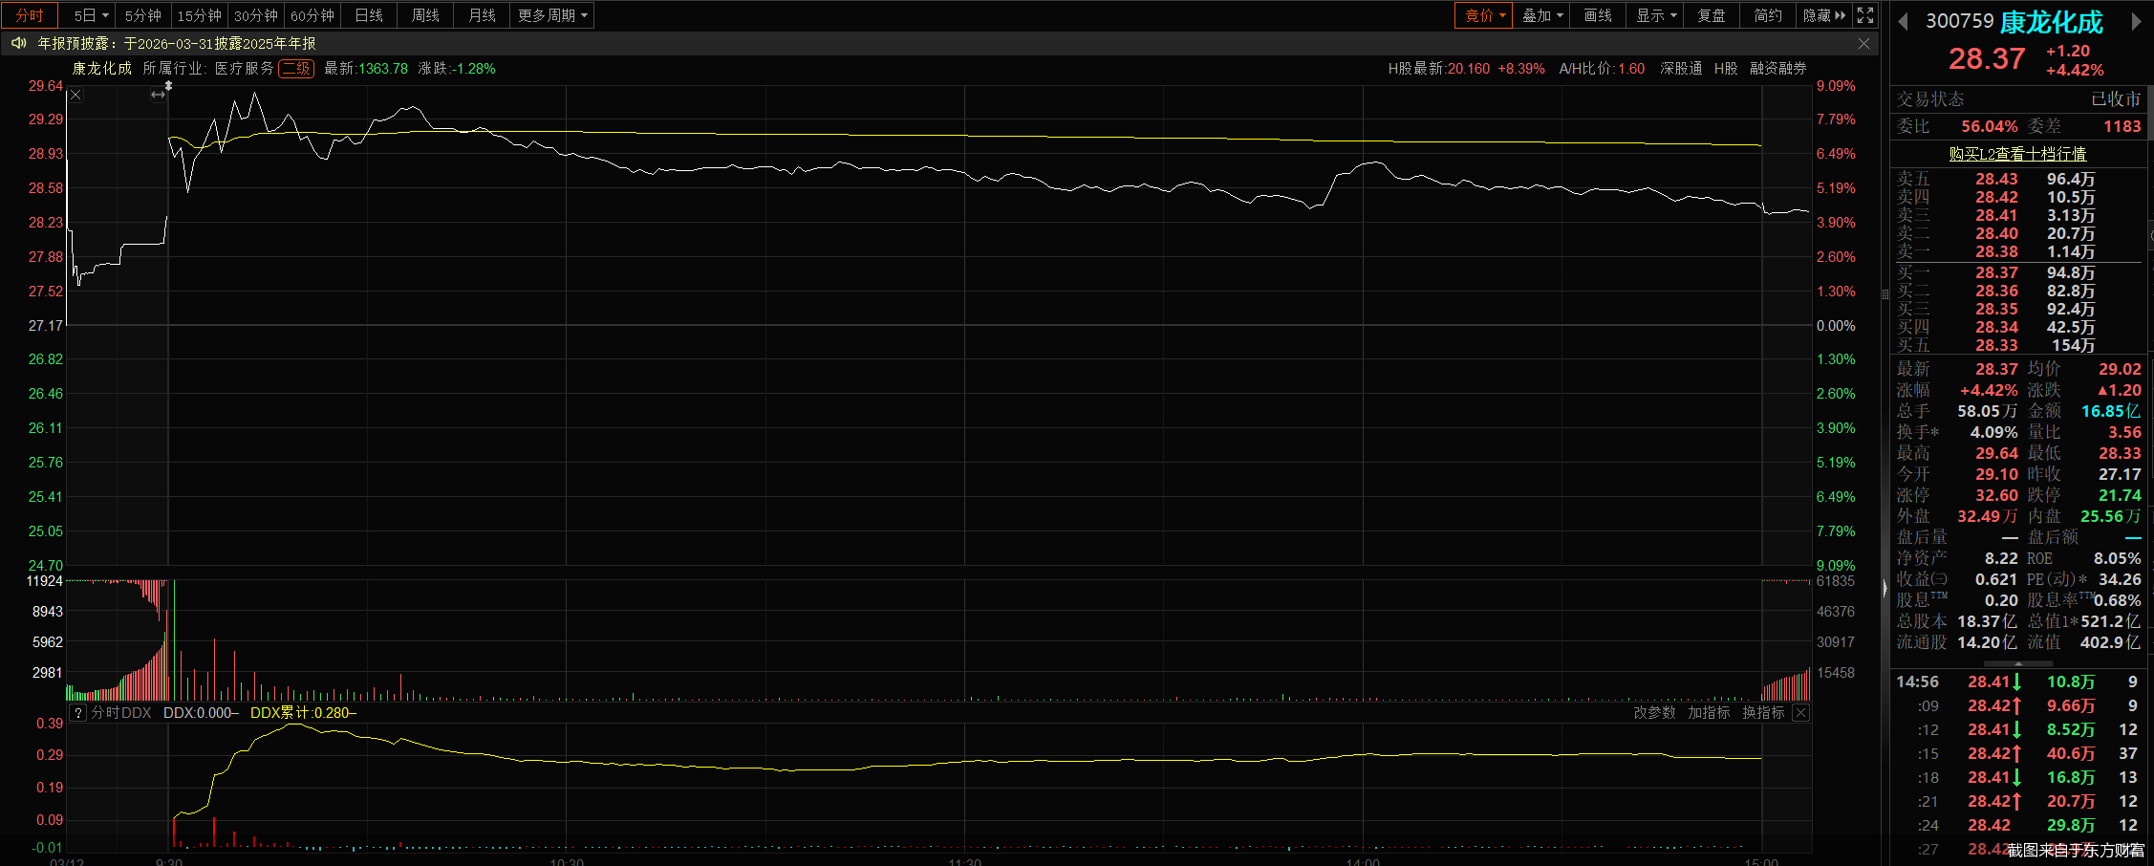Switch to 30分钟 chart
The image size is (2154, 866).
256,15
